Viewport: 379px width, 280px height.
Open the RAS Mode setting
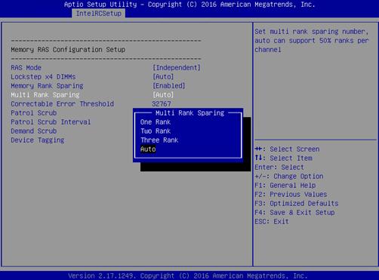click(26, 68)
